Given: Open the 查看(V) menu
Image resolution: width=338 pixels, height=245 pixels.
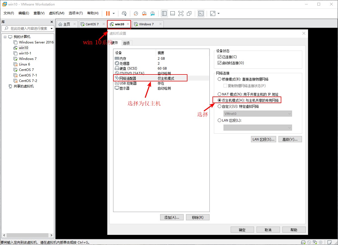Looking at the screenshot, I should click(x=39, y=13).
